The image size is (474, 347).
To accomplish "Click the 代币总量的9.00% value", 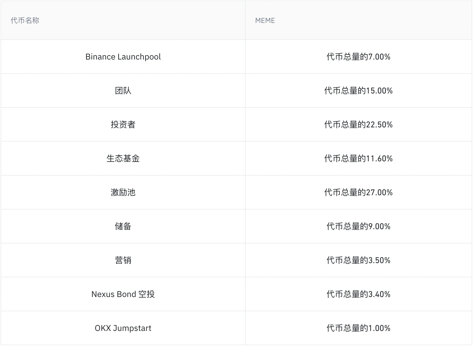I will 358,226.
